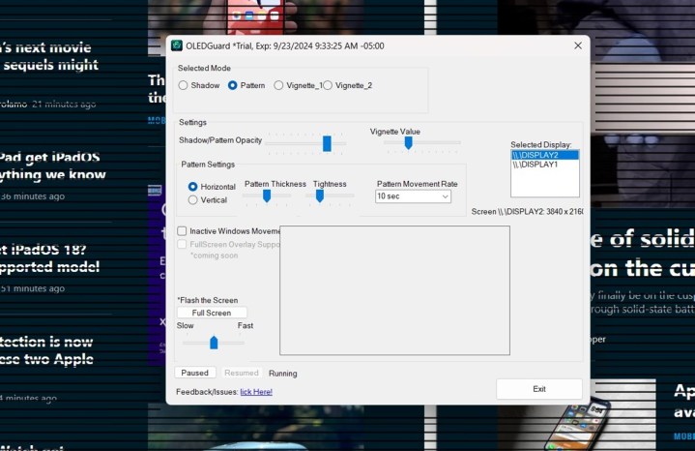Choose the Vignette_2 mode
Viewport: 695px width, 451px height.
(327, 85)
